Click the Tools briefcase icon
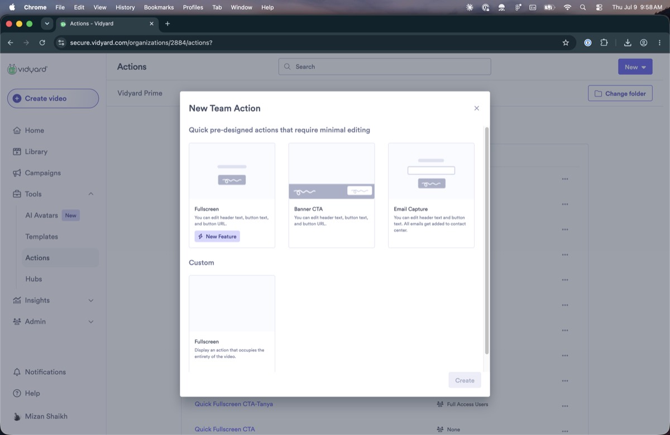This screenshot has width=670, height=435. click(17, 194)
